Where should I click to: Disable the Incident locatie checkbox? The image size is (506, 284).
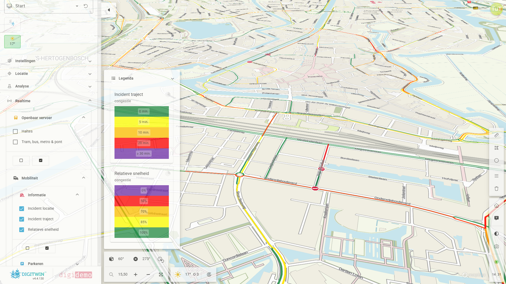pyautogui.click(x=21, y=208)
